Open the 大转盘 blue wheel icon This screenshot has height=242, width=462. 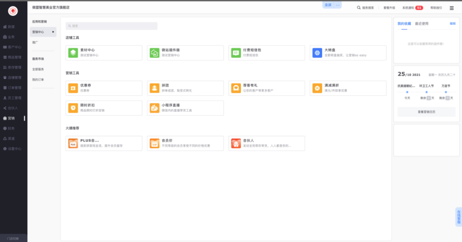point(317,53)
